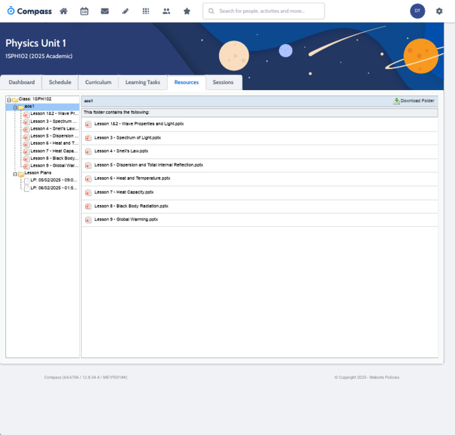
Task: Click pptx icon beside Lesson 4 Snell's Law.pptx
Action: [x=88, y=151]
